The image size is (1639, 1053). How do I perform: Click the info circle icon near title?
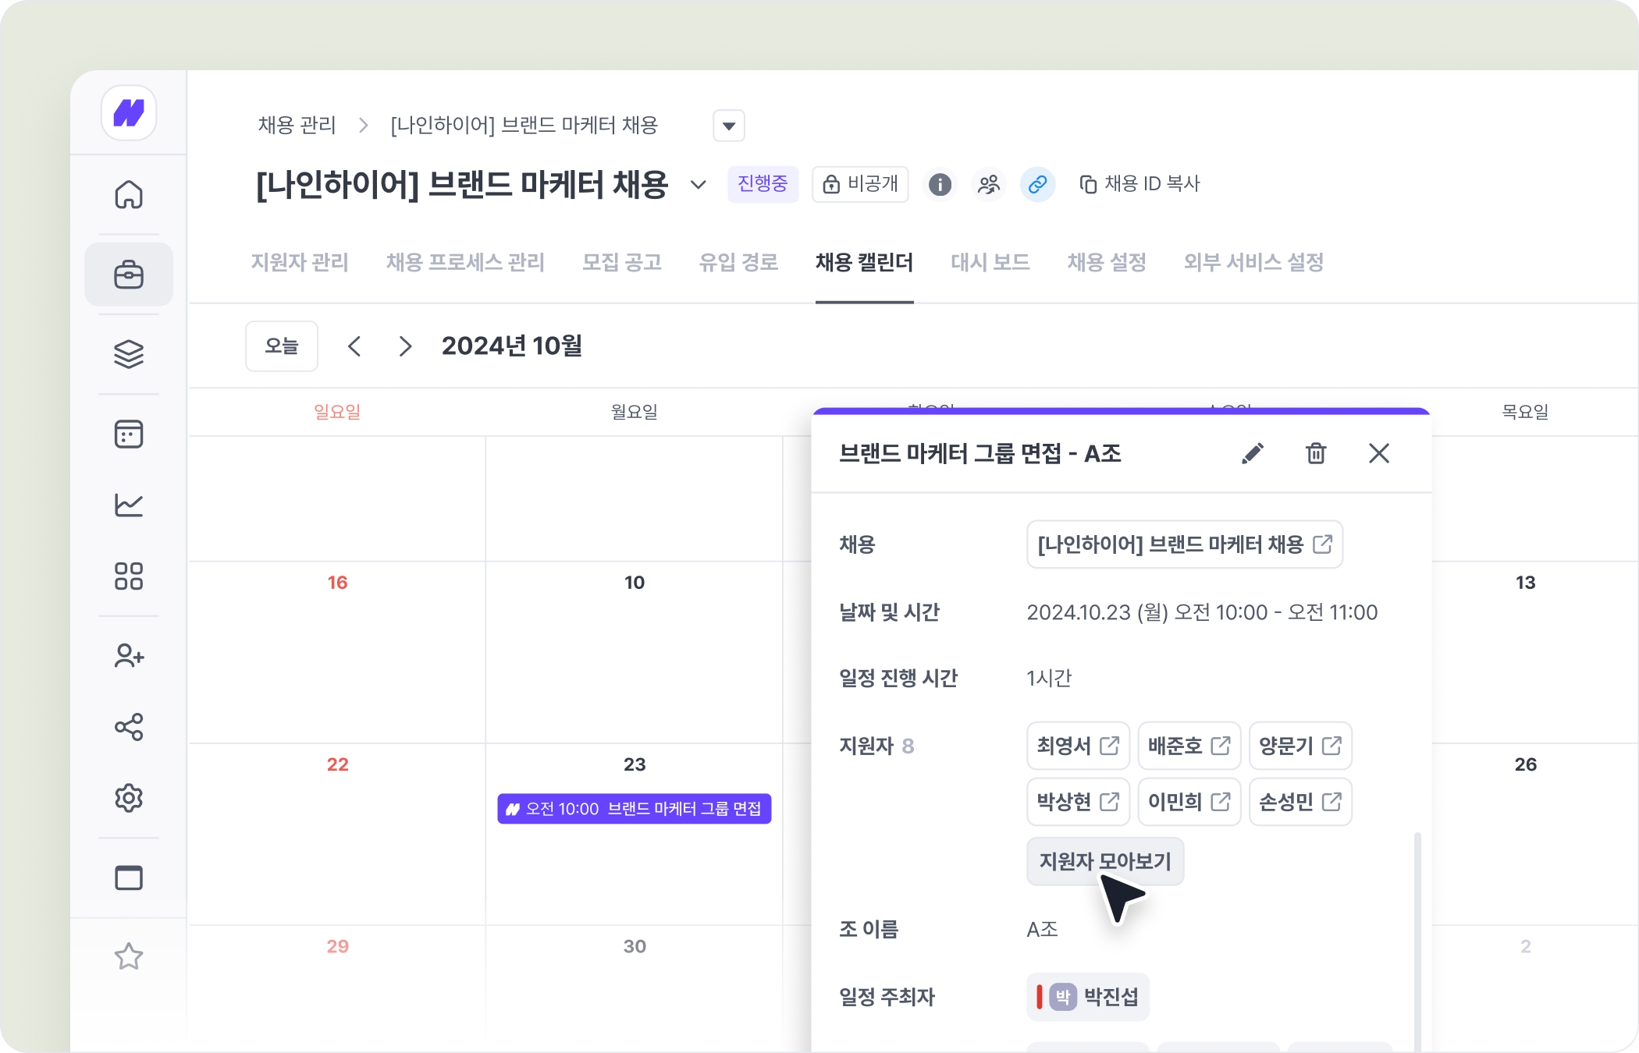tap(940, 184)
